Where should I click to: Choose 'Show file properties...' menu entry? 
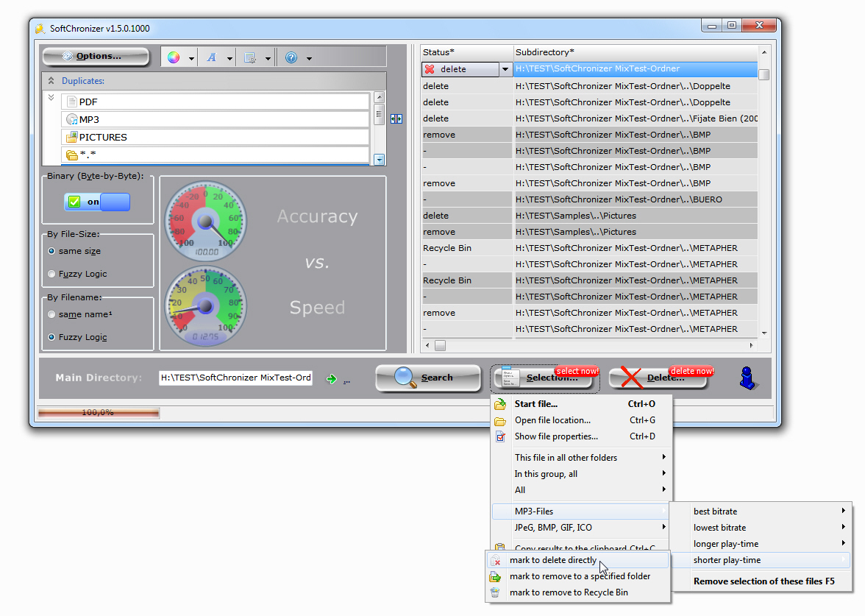coord(582,436)
